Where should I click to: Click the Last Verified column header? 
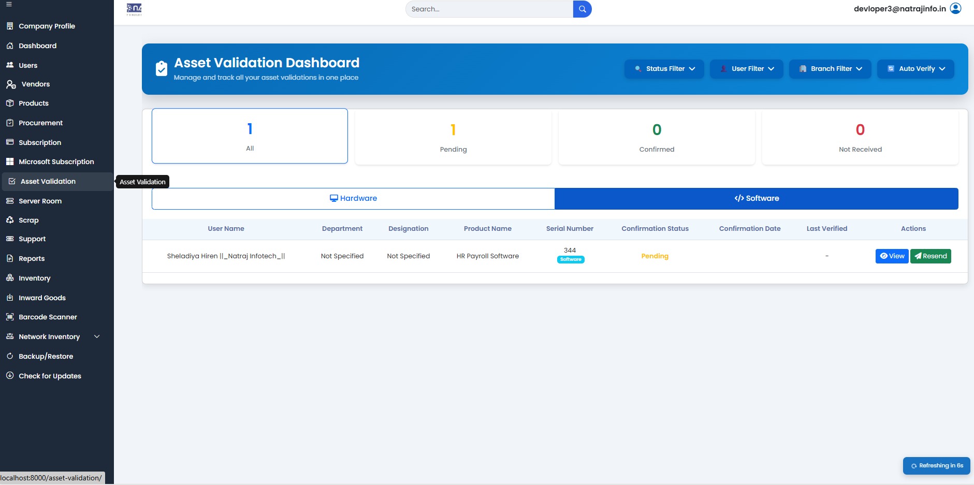827,229
